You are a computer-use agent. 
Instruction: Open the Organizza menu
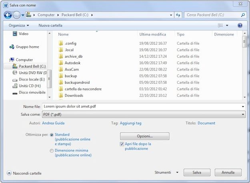[x=19, y=26]
